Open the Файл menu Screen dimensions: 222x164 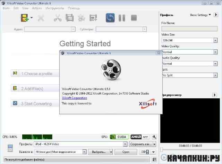pos(6,8)
